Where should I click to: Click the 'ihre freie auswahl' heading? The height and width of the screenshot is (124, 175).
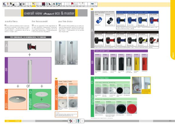coord(40,21)
